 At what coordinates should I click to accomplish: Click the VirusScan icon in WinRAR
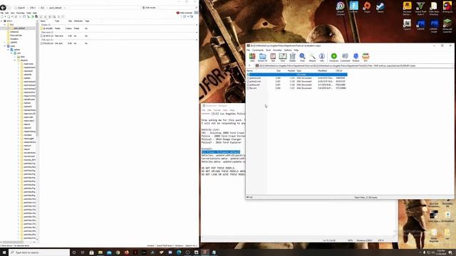(334, 57)
